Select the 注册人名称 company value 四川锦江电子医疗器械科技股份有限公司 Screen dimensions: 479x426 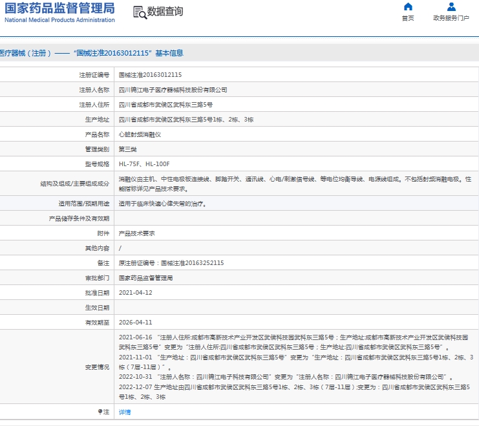point(173,90)
